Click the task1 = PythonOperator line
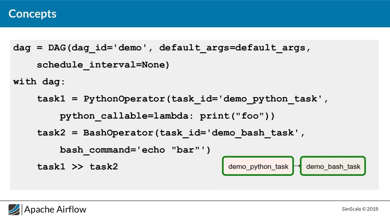The height and width of the screenshot is (219, 390). (182, 99)
